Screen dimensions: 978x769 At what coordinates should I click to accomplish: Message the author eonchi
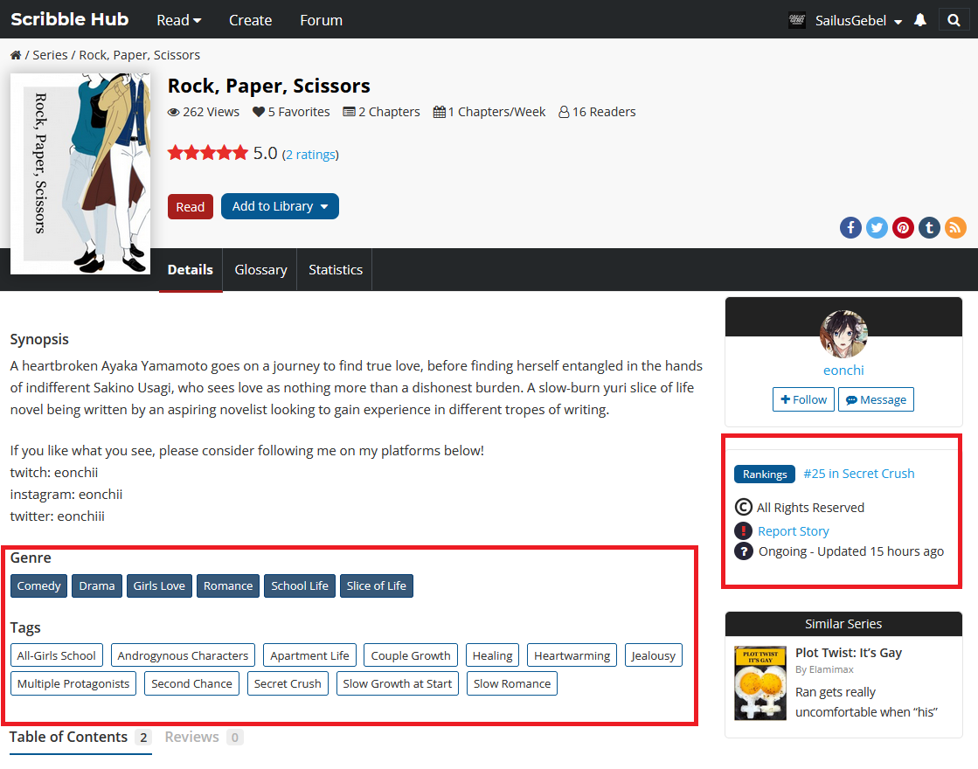click(x=876, y=399)
